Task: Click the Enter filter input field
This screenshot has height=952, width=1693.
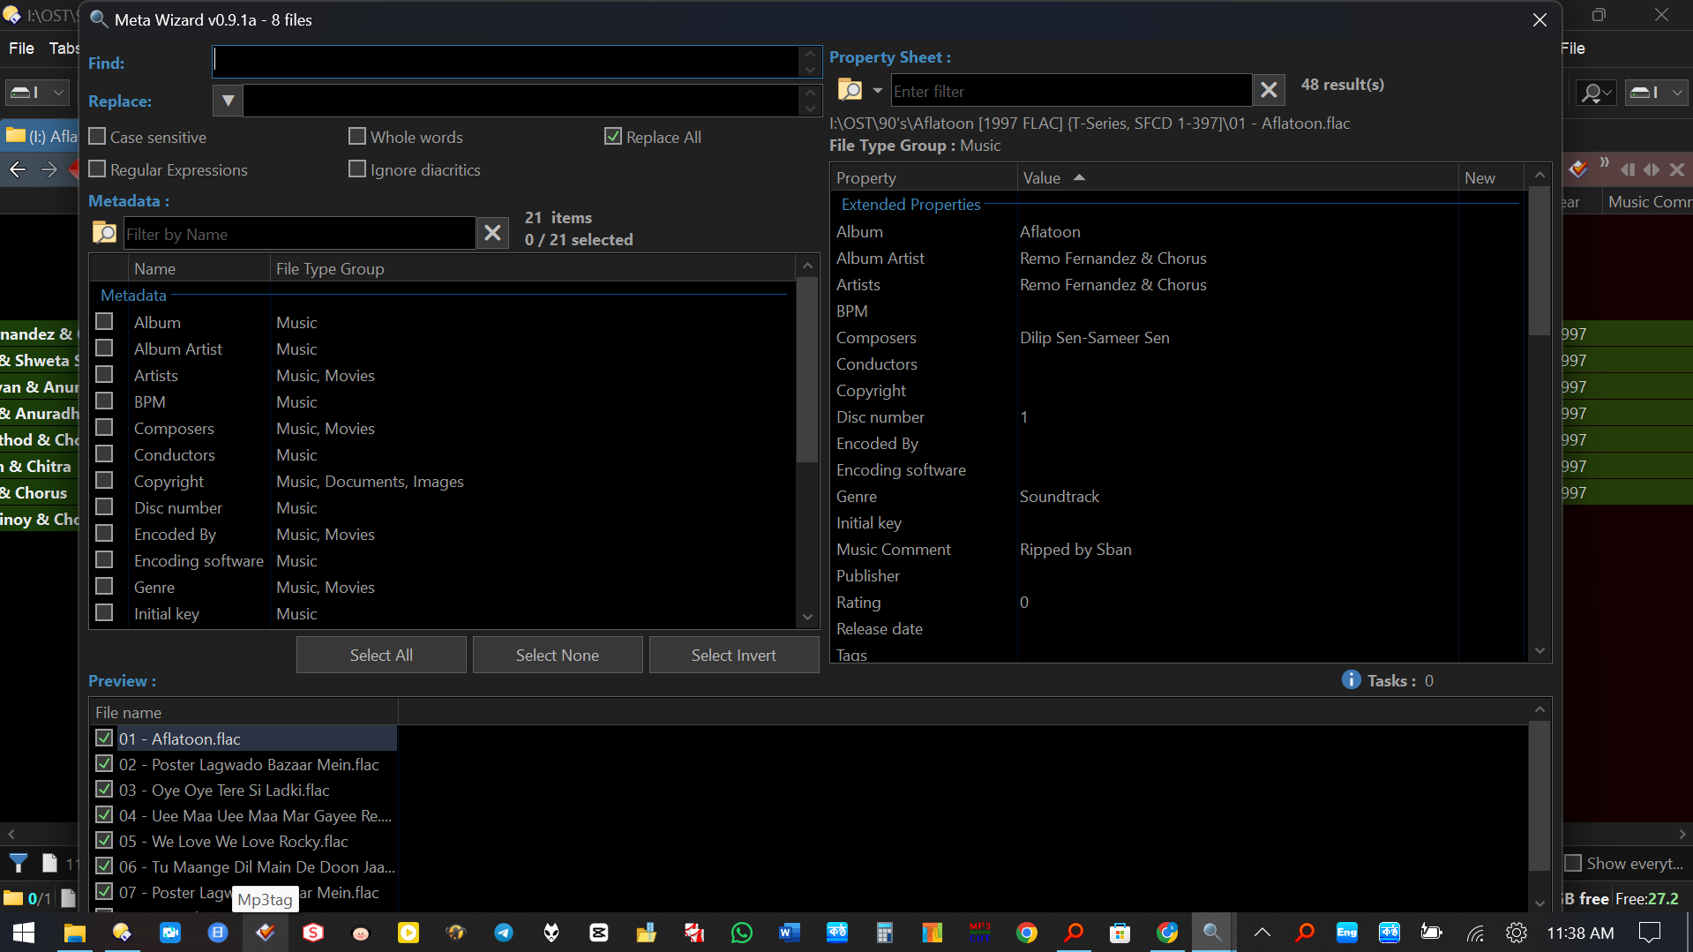Action: click(x=1071, y=90)
